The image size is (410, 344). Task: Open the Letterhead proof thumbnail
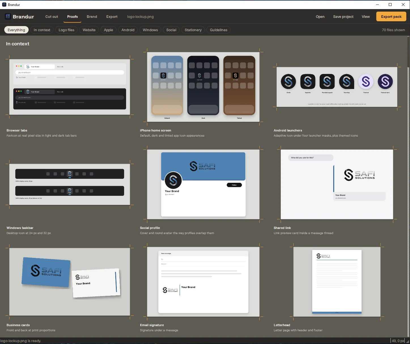[x=337, y=282]
